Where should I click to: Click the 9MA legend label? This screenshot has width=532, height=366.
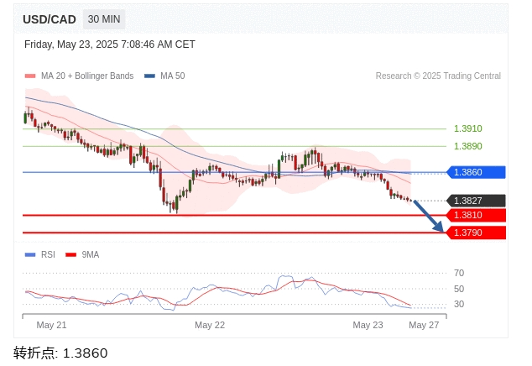pyautogui.click(x=91, y=254)
